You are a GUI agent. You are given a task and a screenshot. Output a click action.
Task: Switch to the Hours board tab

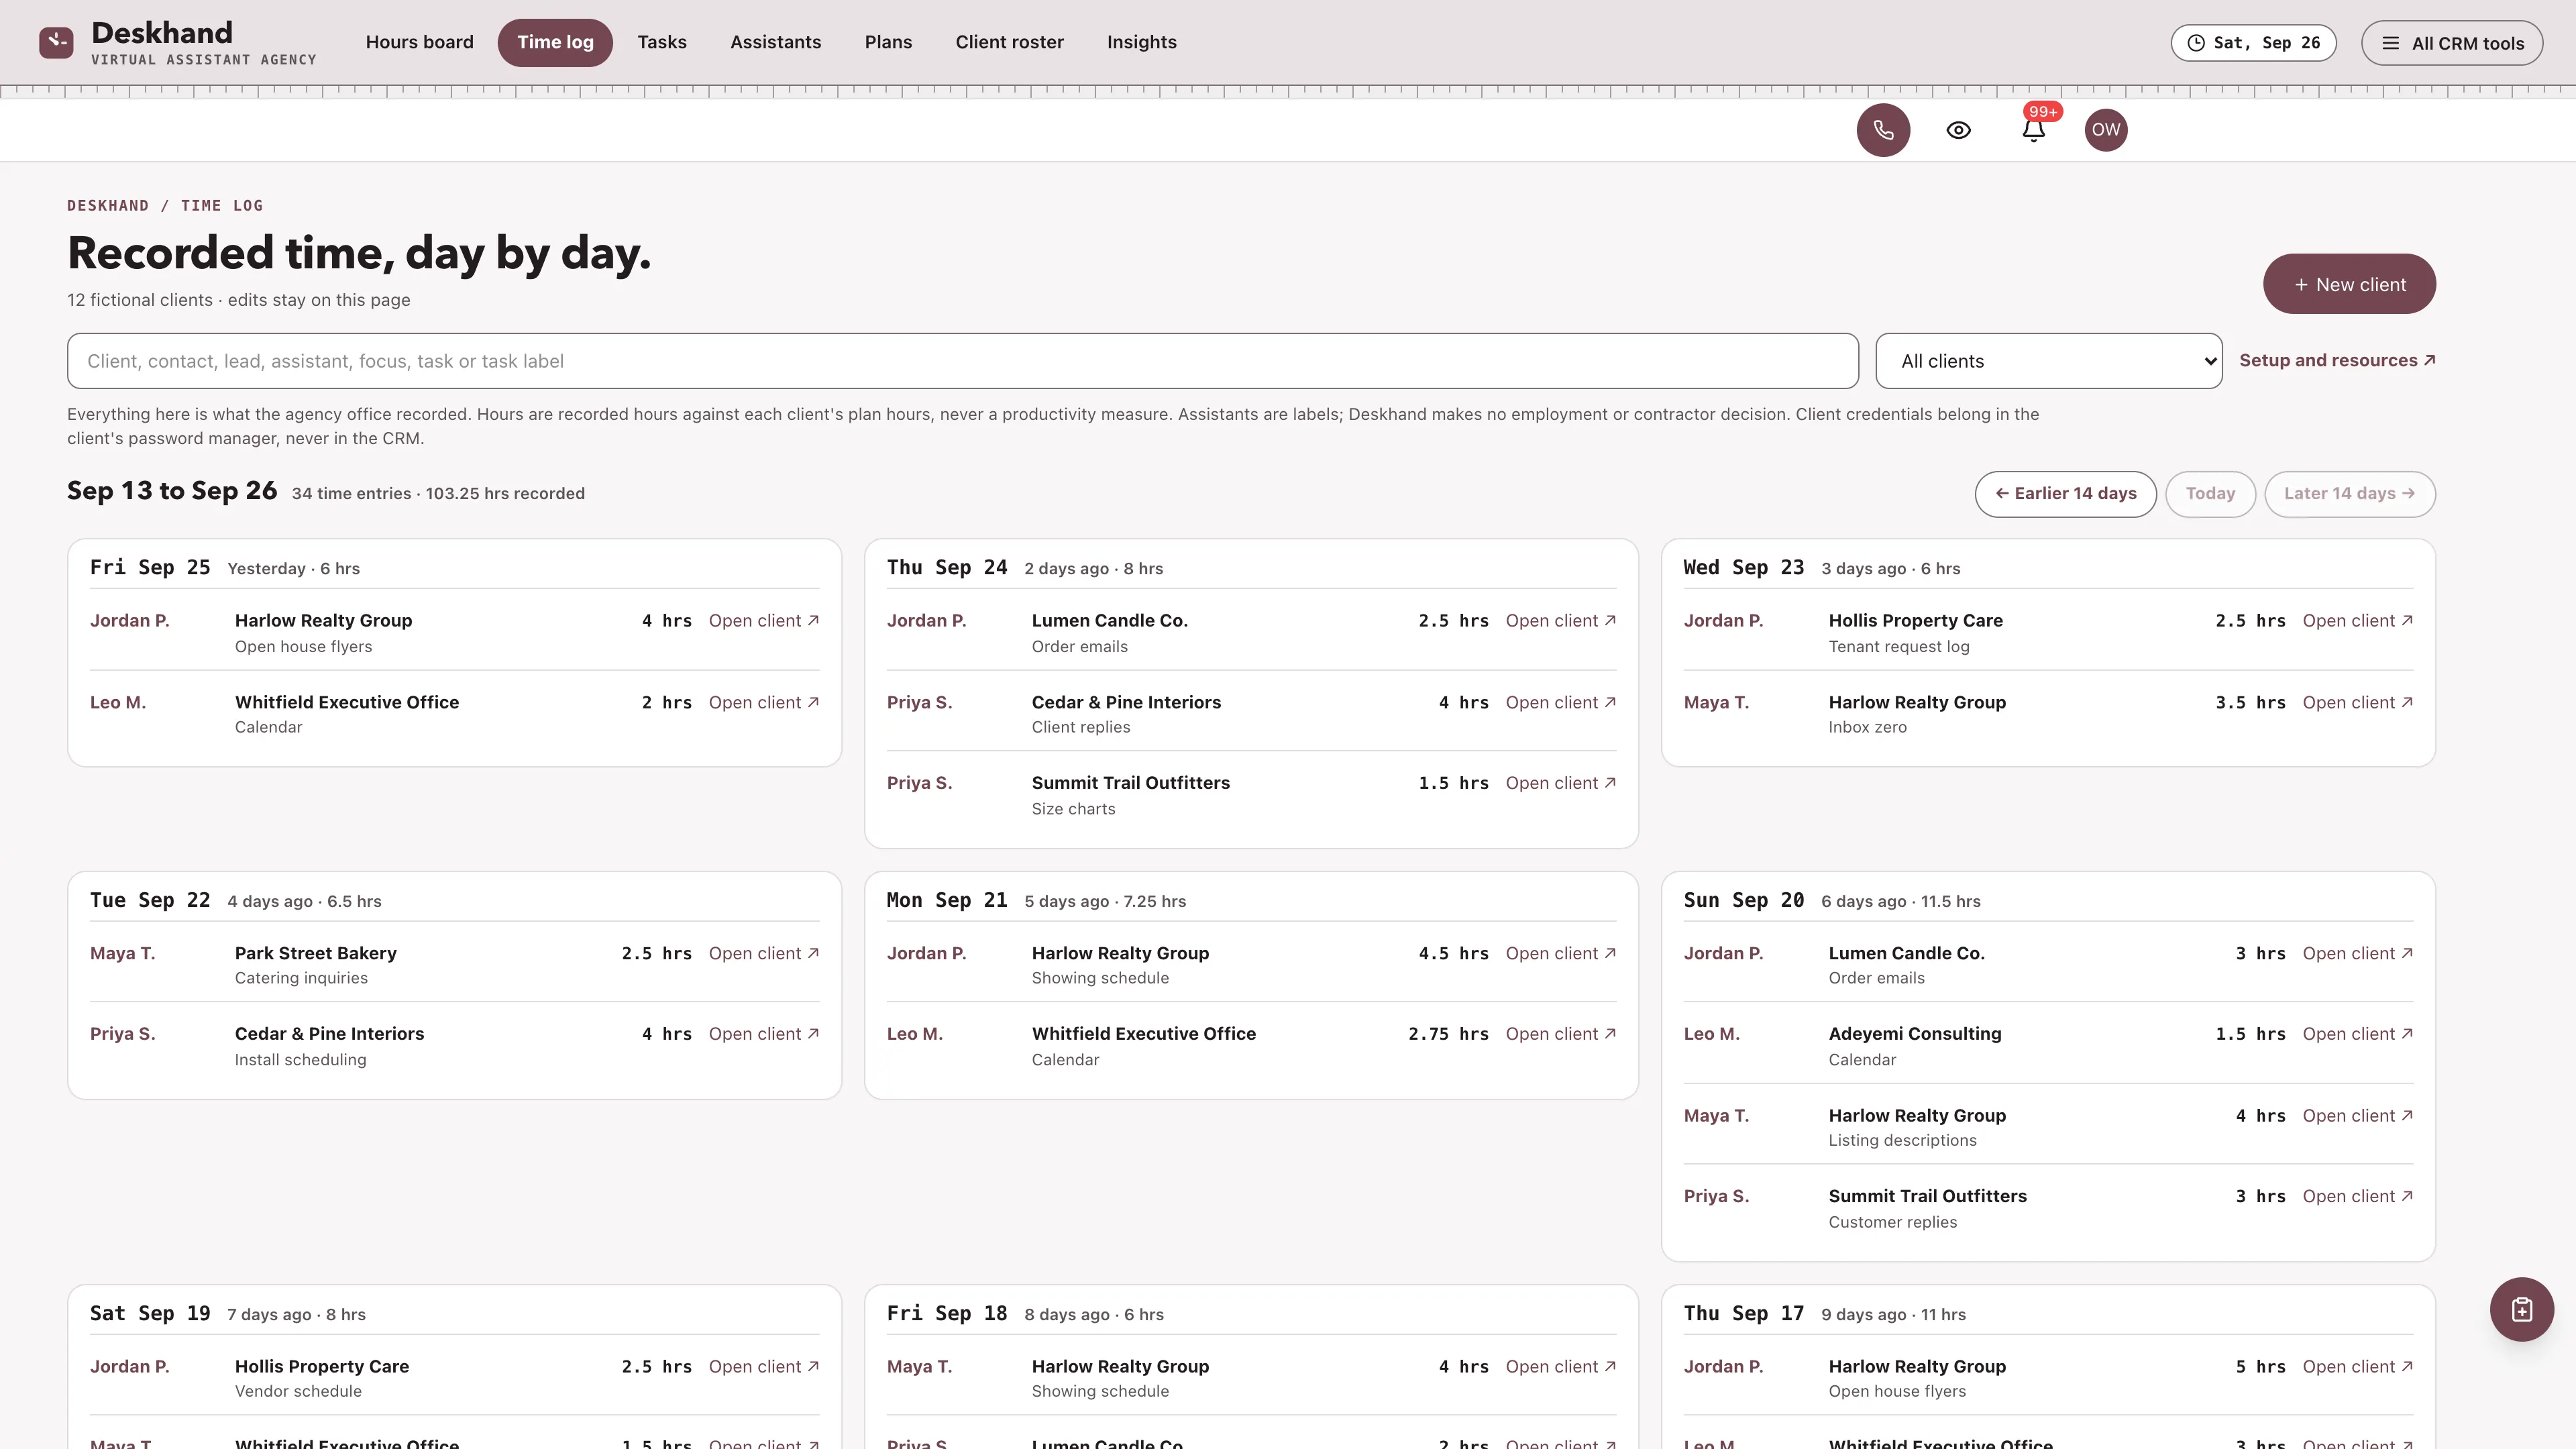pos(419,42)
